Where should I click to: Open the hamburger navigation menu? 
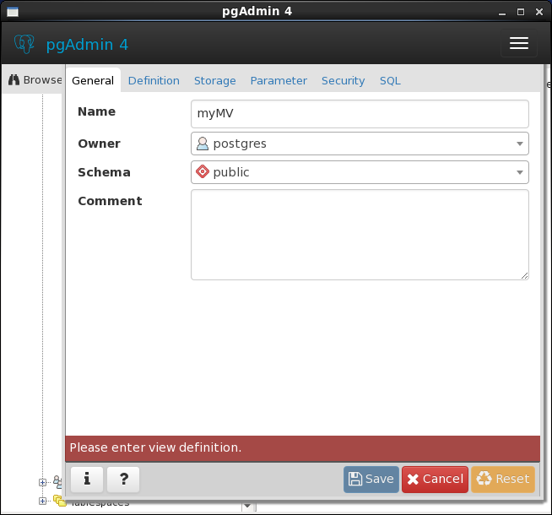tap(519, 43)
